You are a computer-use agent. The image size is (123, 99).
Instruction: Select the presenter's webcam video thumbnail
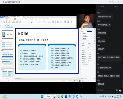(x=86, y=21)
